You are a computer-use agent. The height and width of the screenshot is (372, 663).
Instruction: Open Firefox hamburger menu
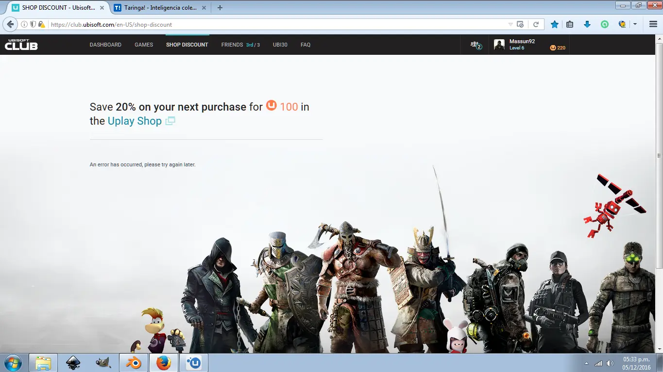click(x=653, y=24)
